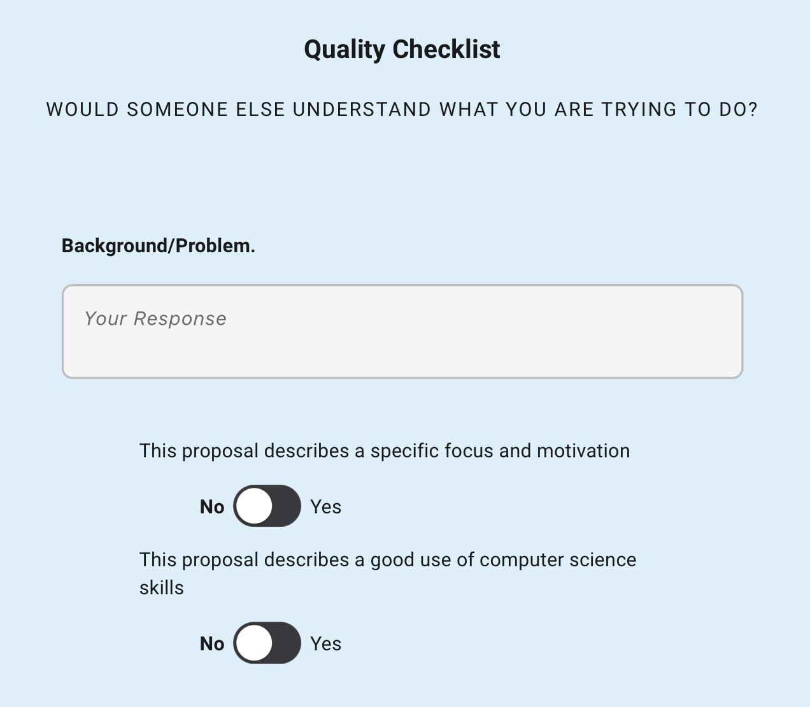Click "Yes" beside the focus and motivation toggle

325,507
